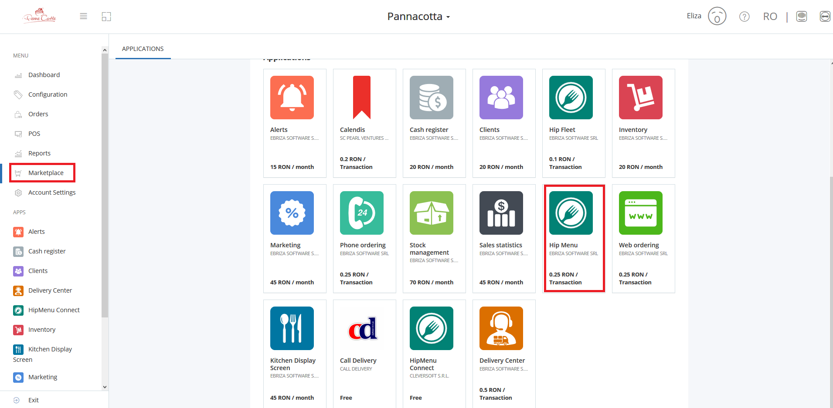Open the Hip Fleet app icon
The width and height of the screenshot is (833, 408).
tap(571, 98)
